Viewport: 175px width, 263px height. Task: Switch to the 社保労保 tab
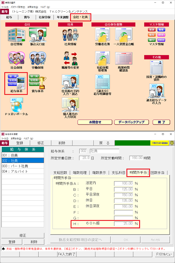coord(44,17)
